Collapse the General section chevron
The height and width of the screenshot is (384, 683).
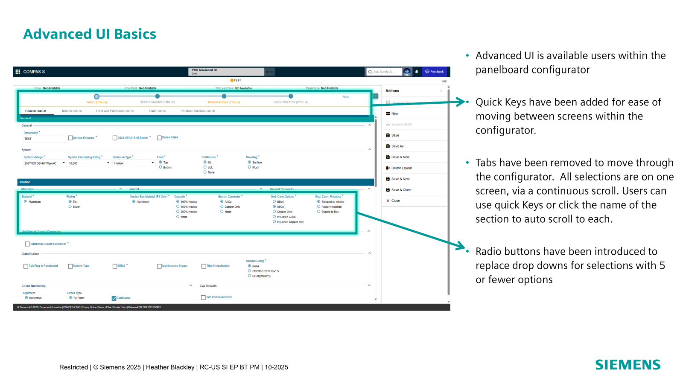[x=370, y=125]
